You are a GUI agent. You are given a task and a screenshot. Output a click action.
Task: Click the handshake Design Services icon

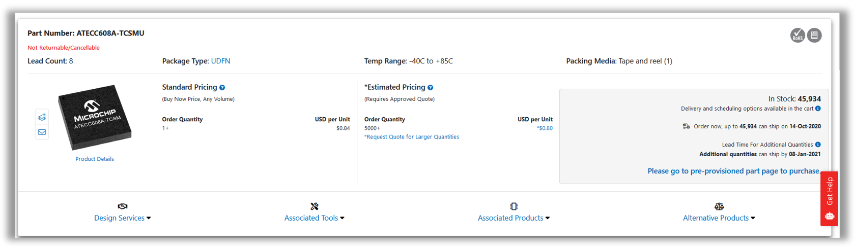[122, 206]
